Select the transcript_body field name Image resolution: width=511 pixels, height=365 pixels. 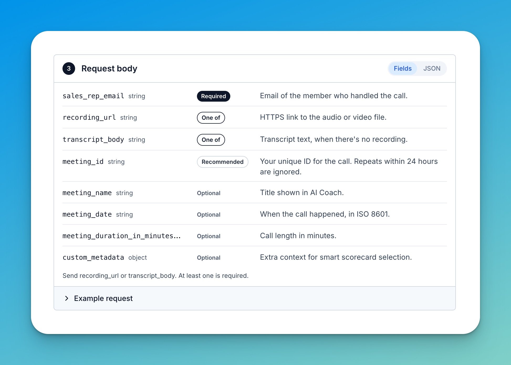(93, 139)
